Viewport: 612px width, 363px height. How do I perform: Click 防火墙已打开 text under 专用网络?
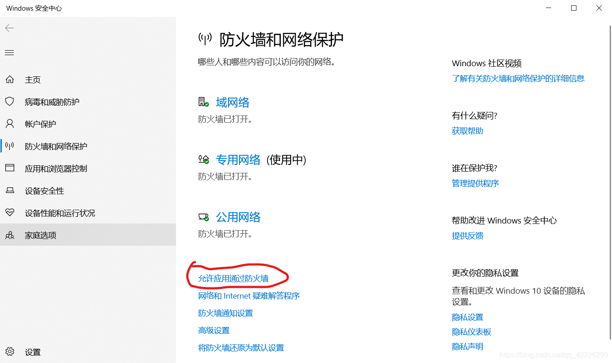225,176
